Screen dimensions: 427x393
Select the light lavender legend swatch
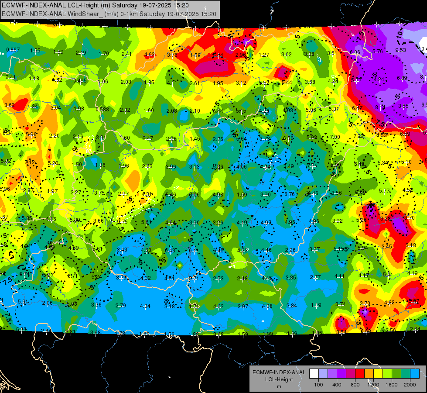pyautogui.click(x=323, y=374)
